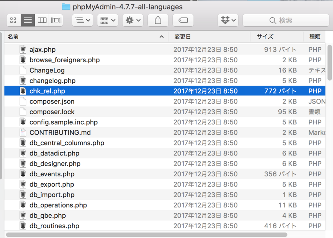Select the db_qbe.php file name
This screenshot has width=333, height=238.
click(47, 216)
